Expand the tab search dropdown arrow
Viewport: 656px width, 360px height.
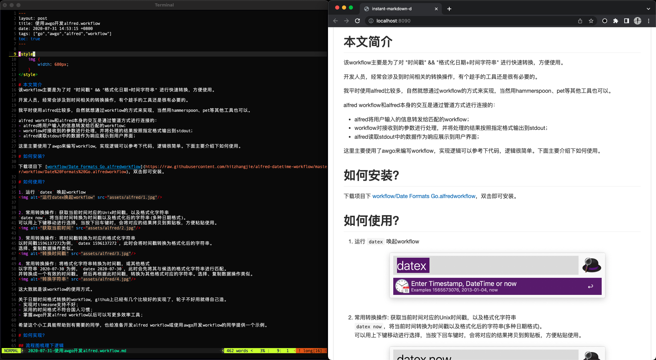[648, 9]
